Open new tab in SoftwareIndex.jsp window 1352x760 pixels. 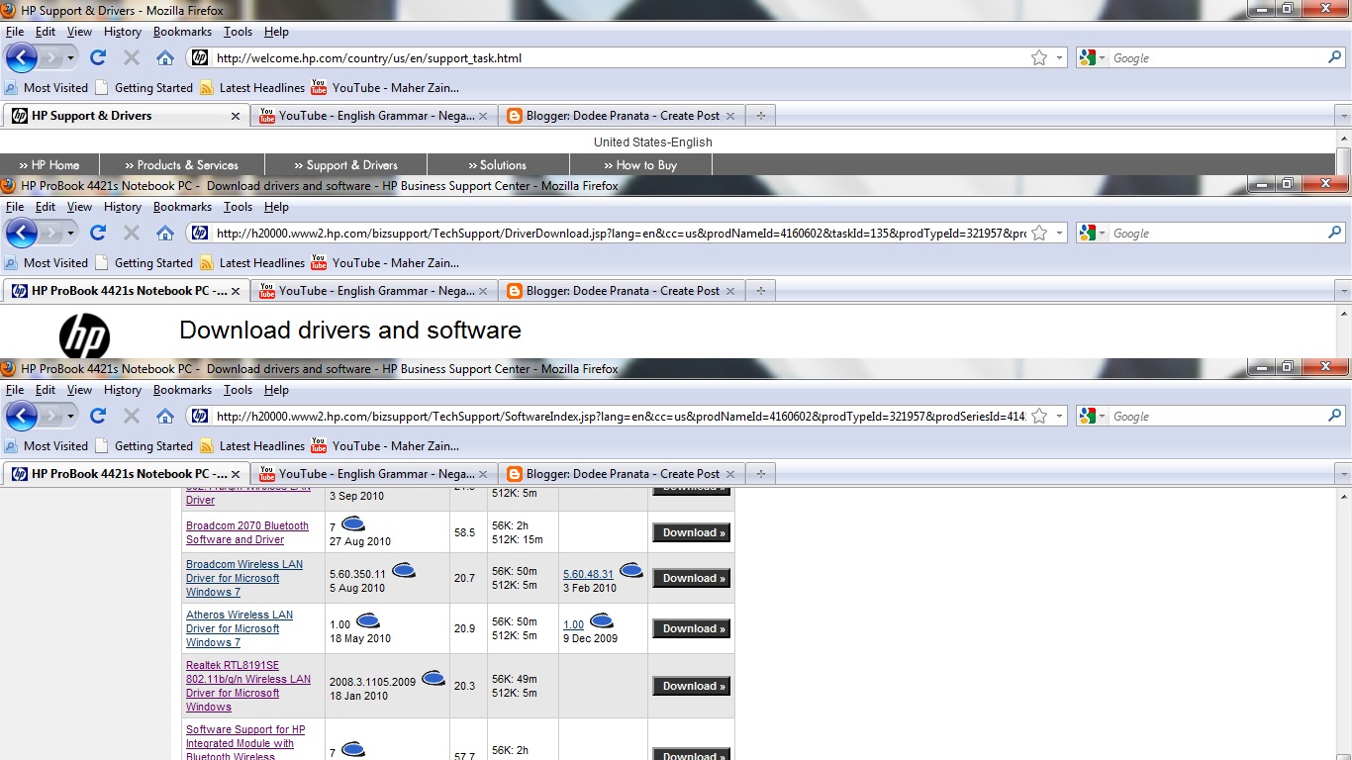760,474
